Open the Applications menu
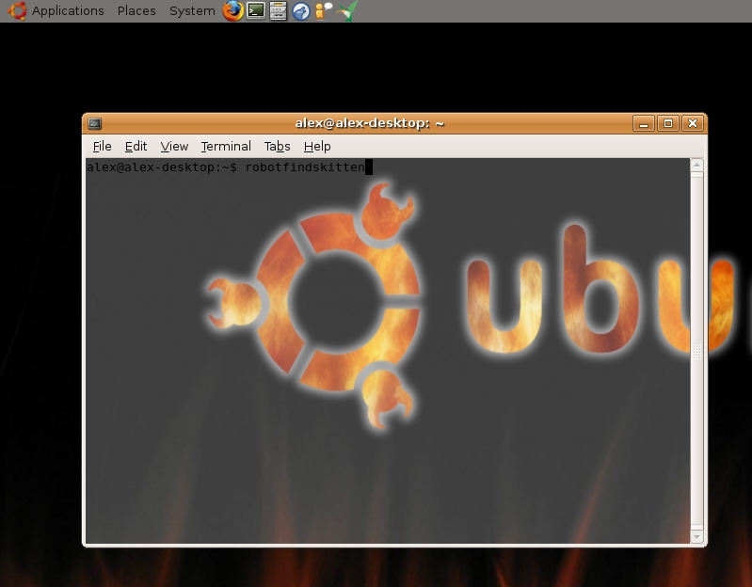This screenshot has width=752, height=587. point(68,10)
